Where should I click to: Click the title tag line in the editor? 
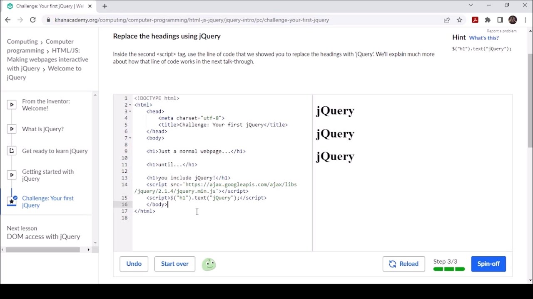[x=223, y=125]
